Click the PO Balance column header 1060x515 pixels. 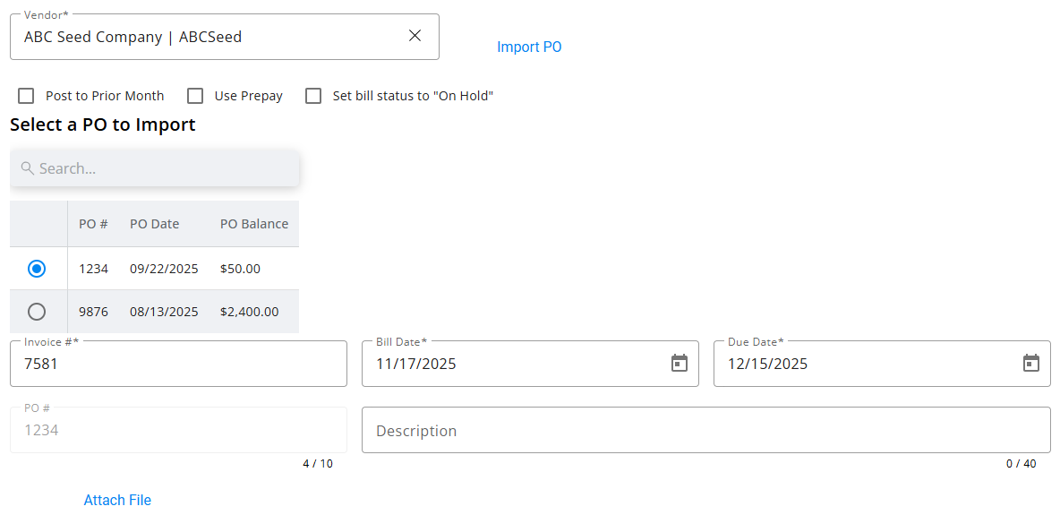click(254, 224)
